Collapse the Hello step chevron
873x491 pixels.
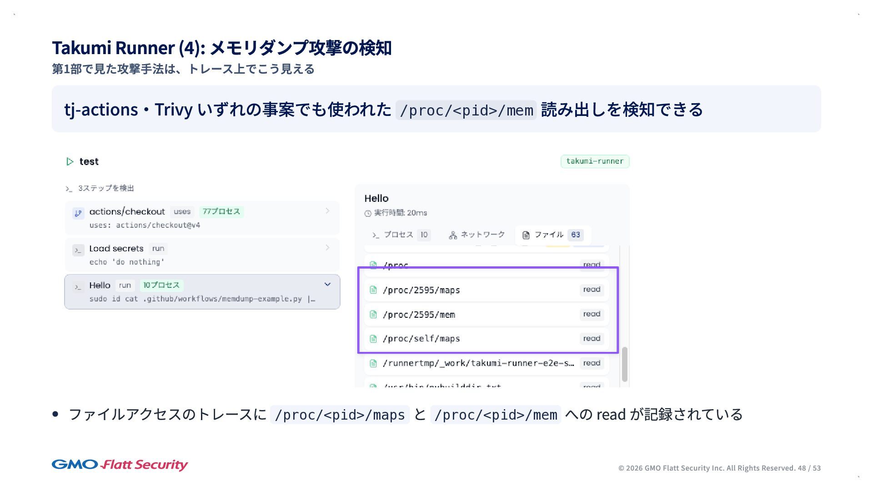[x=327, y=285]
